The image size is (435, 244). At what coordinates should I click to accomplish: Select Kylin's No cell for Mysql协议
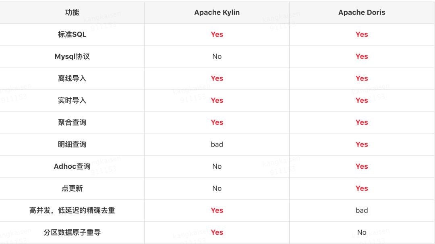[217, 56]
